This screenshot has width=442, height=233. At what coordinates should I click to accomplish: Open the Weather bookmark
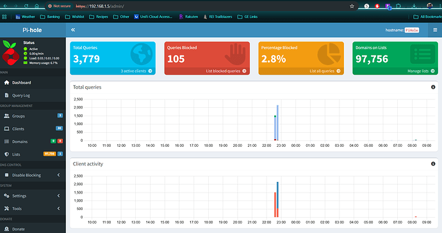pos(26,17)
